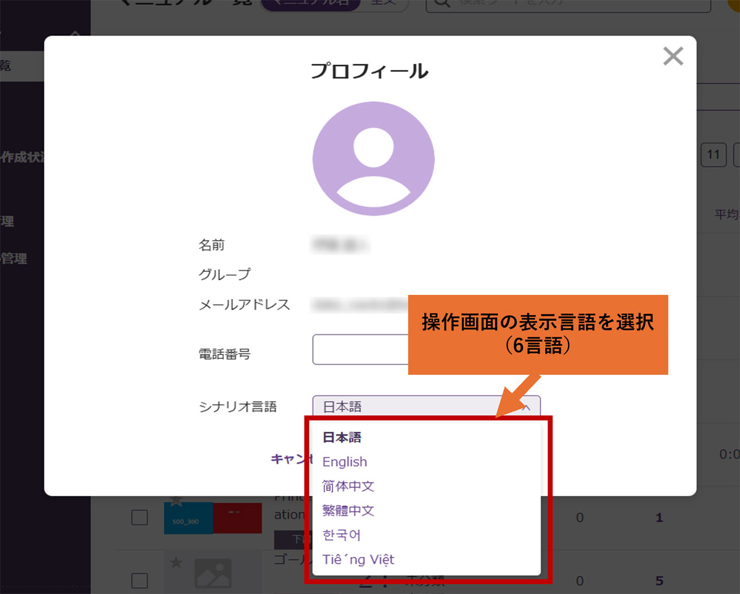This screenshot has width=740, height=594.
Task: Tick checkbox in row with count 1
Action: (x=140, y=518)
